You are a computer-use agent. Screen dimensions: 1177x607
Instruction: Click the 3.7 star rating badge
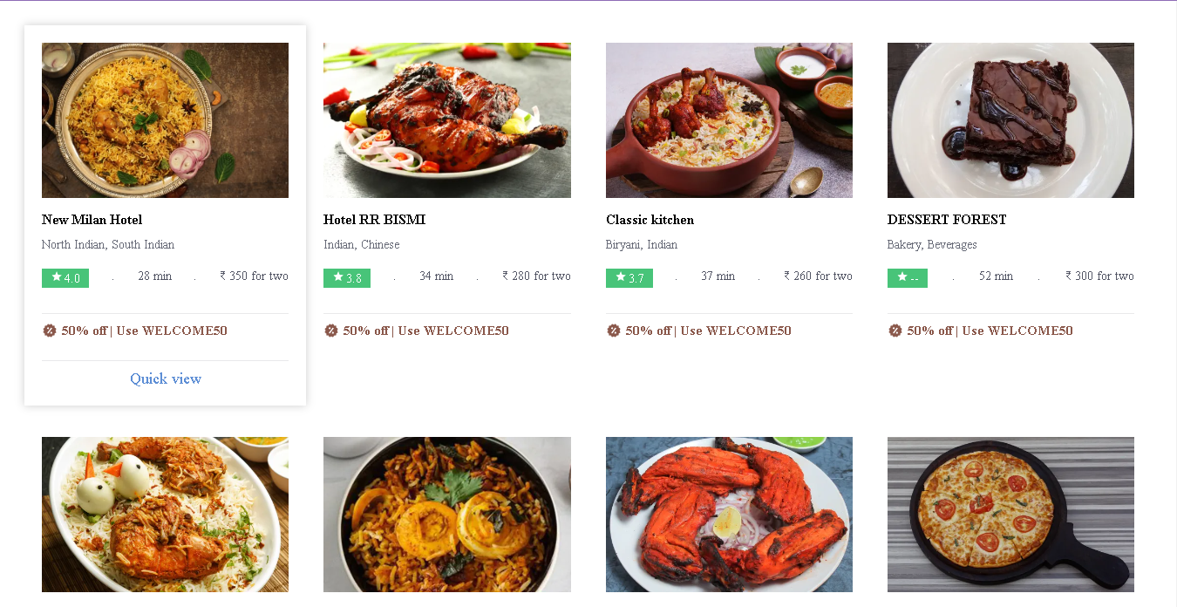click(629, 278)
